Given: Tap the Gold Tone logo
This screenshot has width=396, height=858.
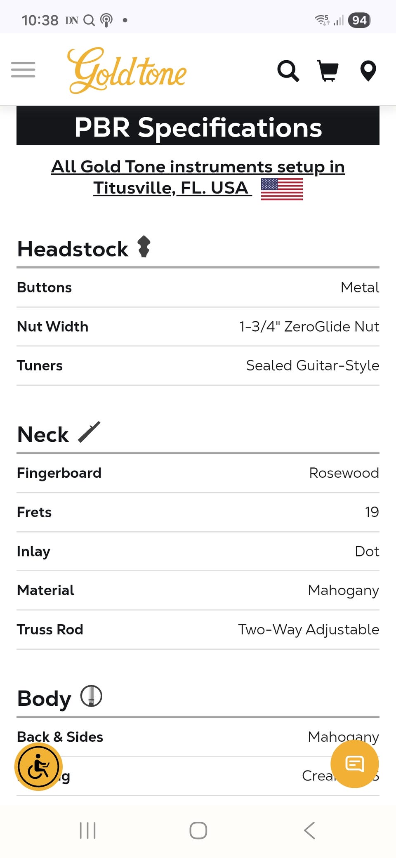Looking at the screenshot, I should pyautogui.click(x=127, y=71).
